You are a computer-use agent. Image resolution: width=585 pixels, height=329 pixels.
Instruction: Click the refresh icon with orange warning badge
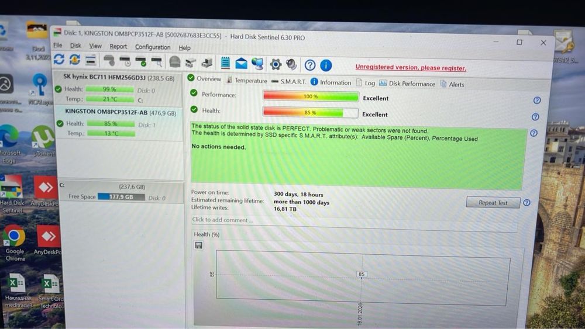coord(75,60)
